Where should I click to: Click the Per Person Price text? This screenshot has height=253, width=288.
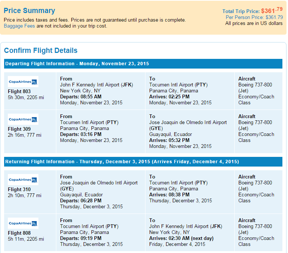coord(254,17)
